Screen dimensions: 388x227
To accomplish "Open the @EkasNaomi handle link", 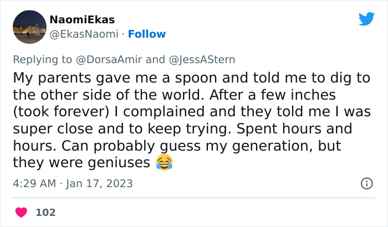I will (x=84, y=34).
